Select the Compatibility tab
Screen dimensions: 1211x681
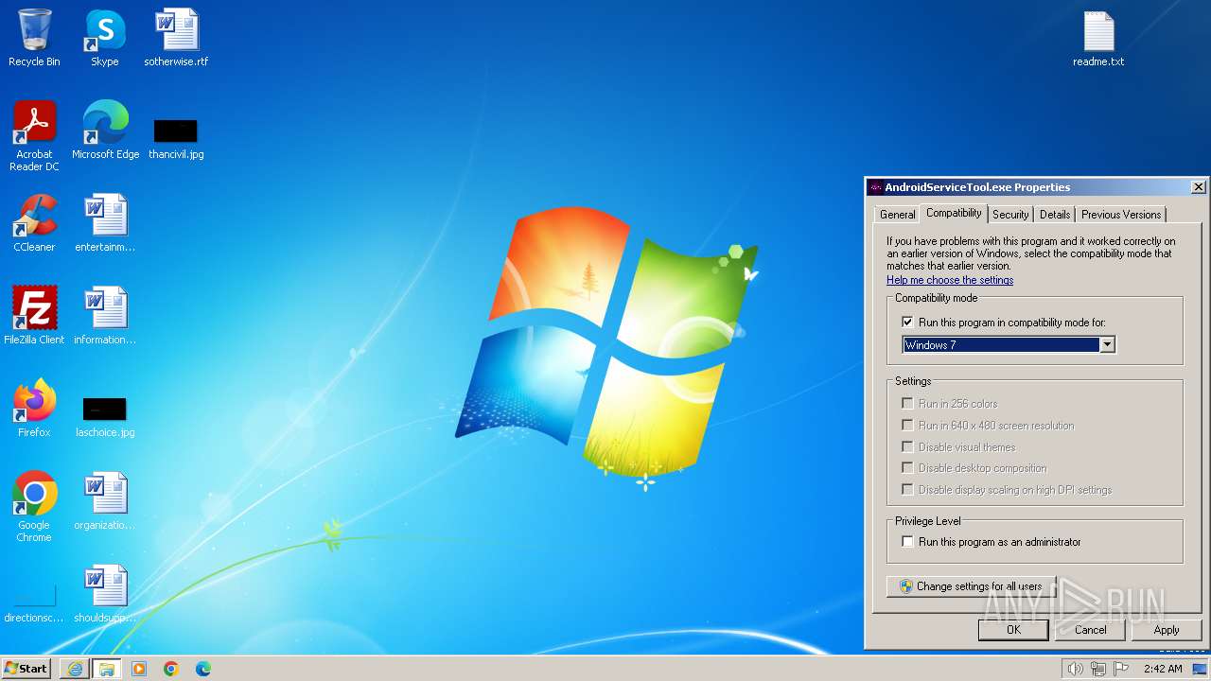pos(954,213)
